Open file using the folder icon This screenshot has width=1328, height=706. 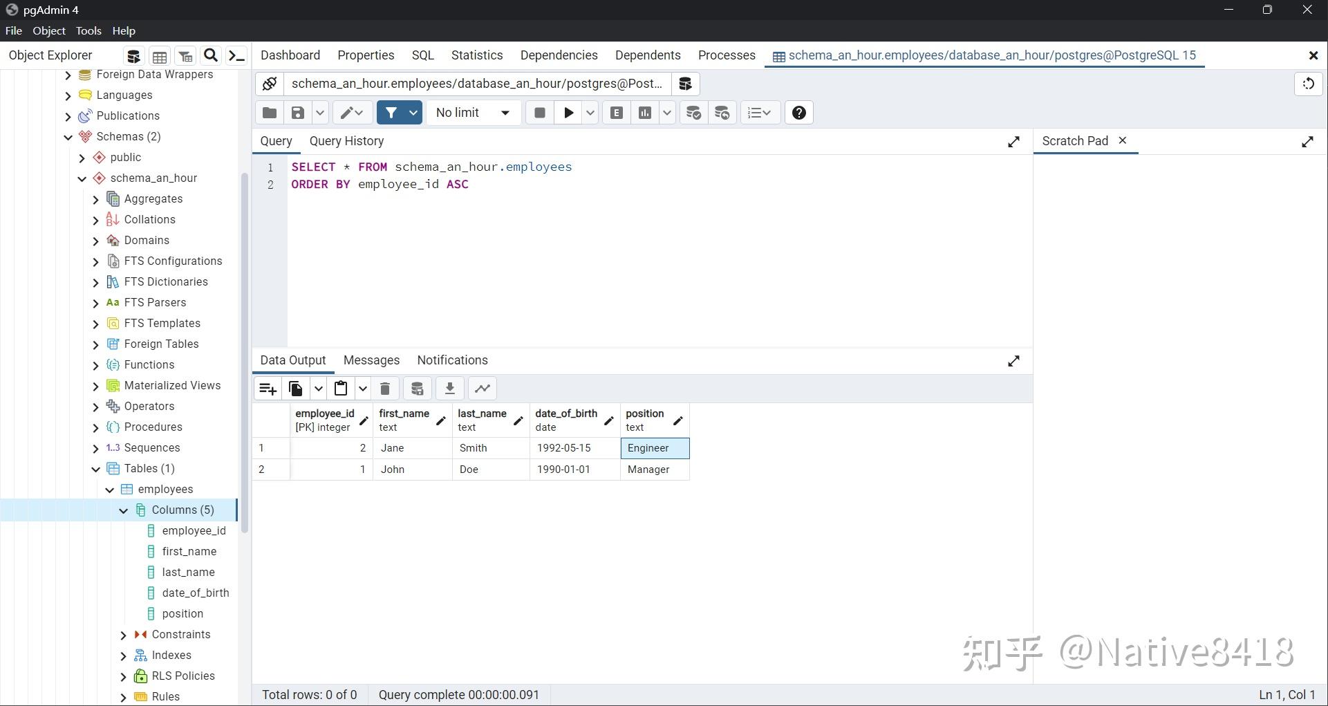(270, 113)
